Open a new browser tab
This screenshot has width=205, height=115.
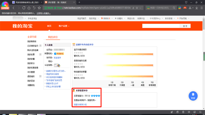pyautogui.click(x=79, y=2)
